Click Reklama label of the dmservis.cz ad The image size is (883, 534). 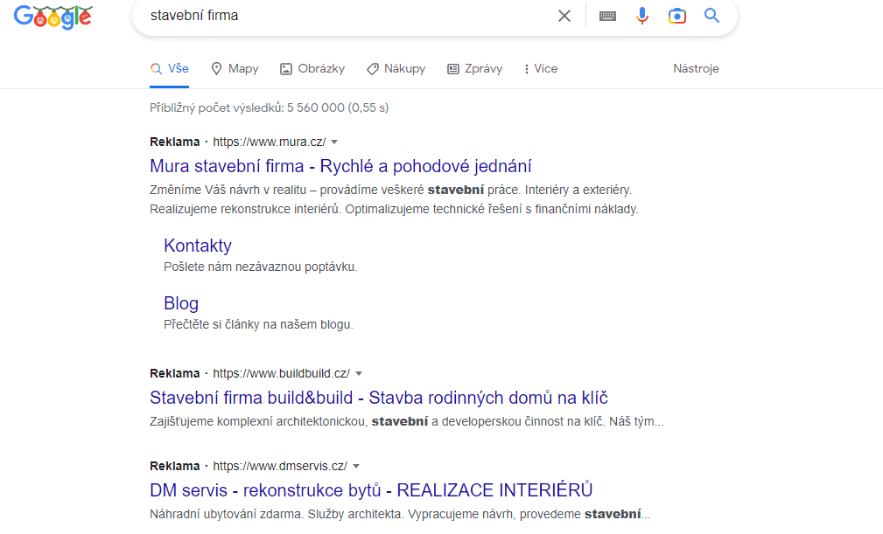click(x=174, y=467)
